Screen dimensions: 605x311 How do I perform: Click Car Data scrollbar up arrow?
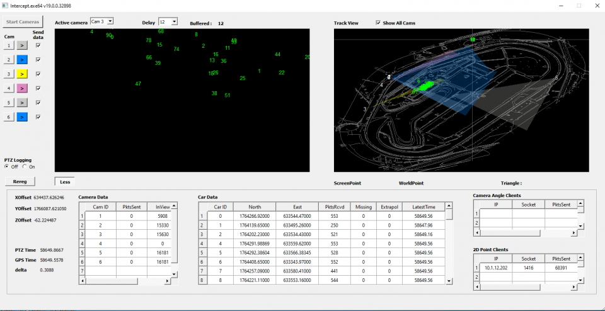click(x=449, y=206)
